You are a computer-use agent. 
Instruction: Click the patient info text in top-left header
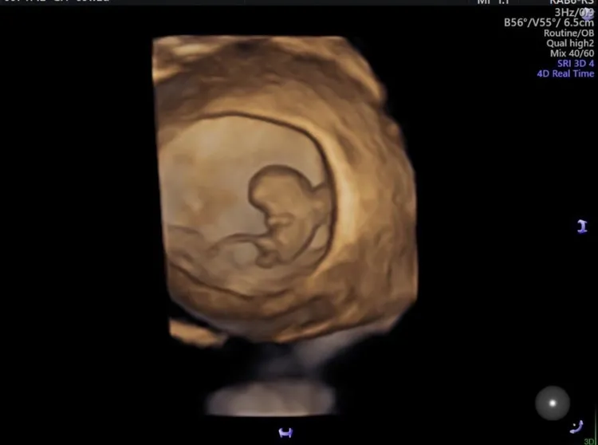tap(56, 2)
